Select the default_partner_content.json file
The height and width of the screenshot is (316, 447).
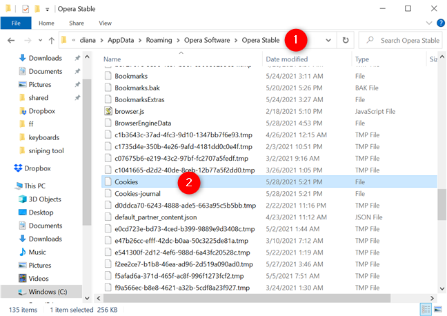[x=156, y=217]
